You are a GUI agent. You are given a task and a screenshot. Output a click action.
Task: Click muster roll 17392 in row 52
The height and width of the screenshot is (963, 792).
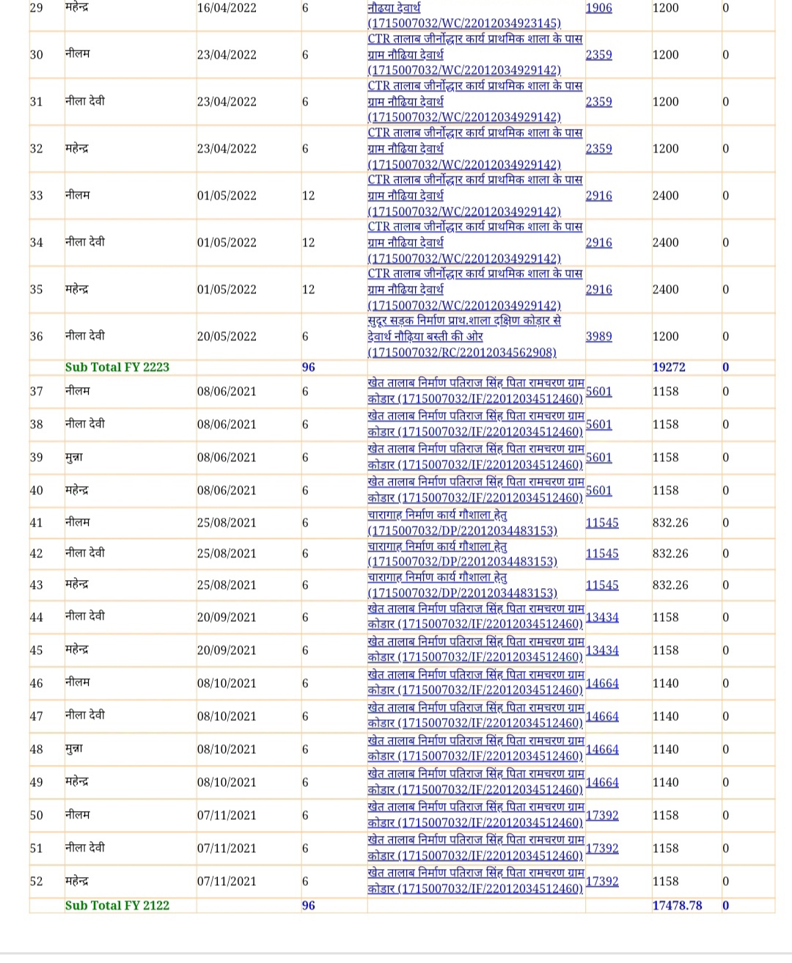pyautogui.click(x=601, y=882)
